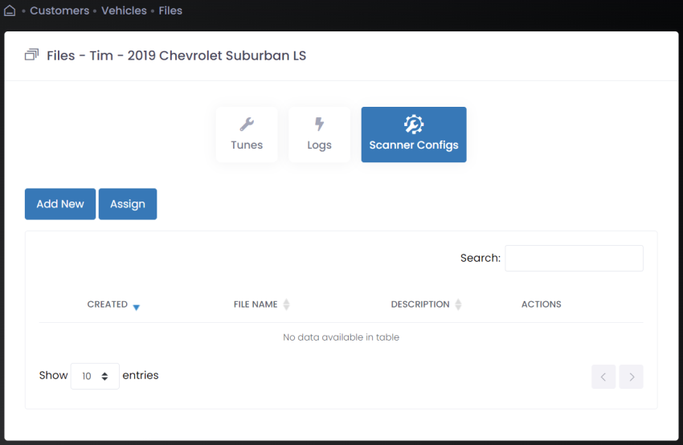Open the Show entries count dropdown
This screenshot has width=683, height=445.
pyautogui.click(x=95, y=376)
